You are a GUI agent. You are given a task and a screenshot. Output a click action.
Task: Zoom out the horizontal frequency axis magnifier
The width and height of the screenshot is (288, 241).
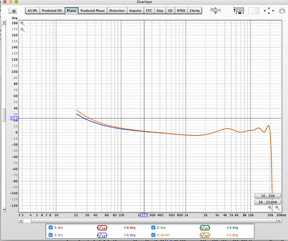pyautogui.click(x=270, y=208)
